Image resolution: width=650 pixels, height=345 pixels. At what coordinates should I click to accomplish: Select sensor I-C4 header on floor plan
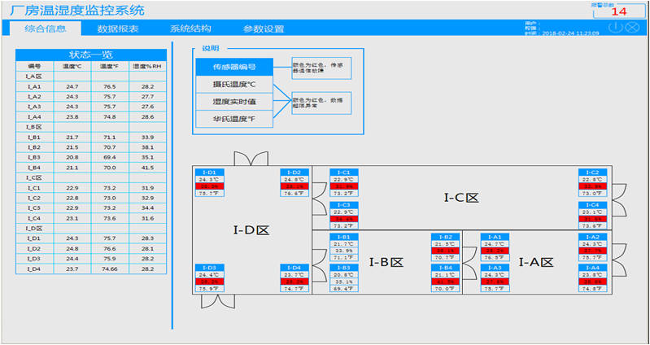pyautogui.click(x=593, y=205)
